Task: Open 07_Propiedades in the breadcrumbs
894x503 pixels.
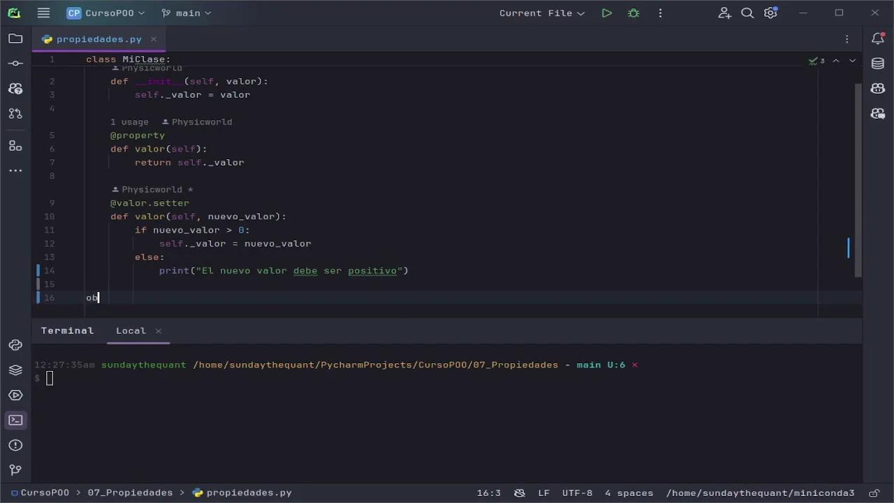Action: click(130, 493)
